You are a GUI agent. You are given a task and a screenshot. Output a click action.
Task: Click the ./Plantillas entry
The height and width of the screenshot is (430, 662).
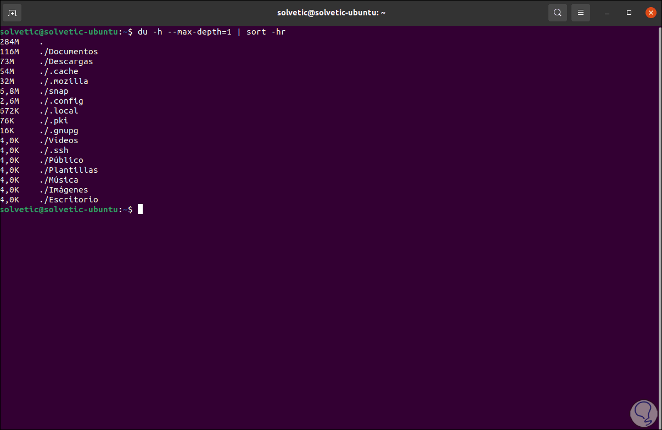(69, 170)
